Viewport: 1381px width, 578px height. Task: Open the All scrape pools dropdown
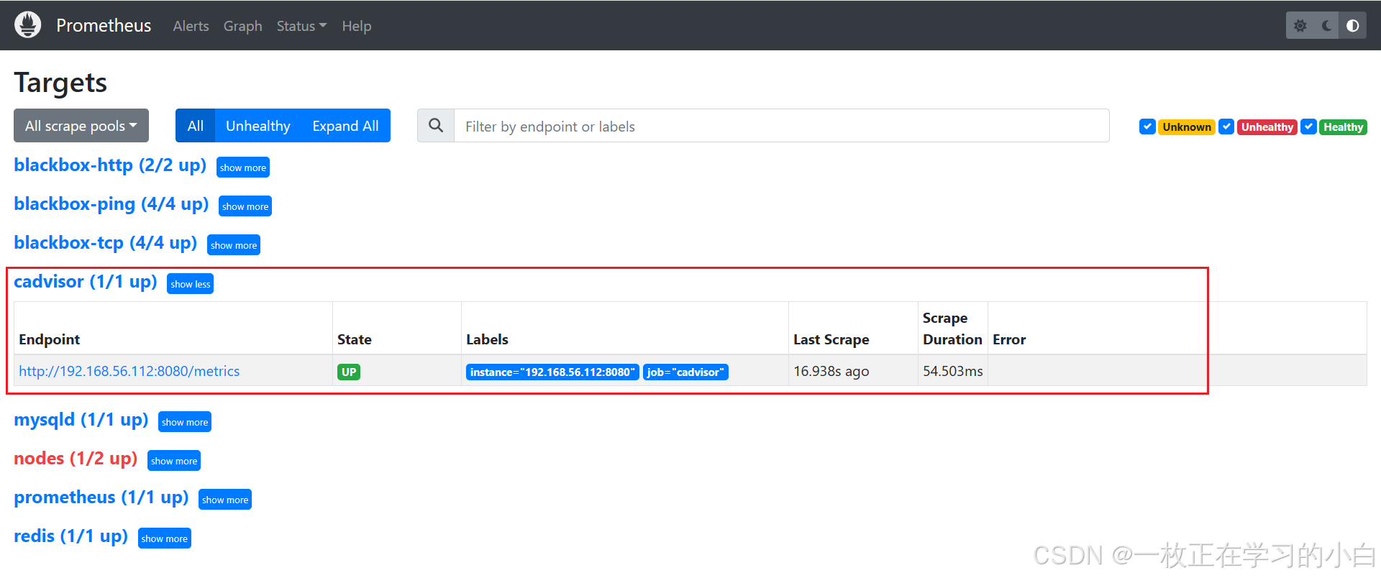[81, 126]
